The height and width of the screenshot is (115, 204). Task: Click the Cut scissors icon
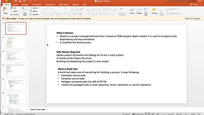11,8
